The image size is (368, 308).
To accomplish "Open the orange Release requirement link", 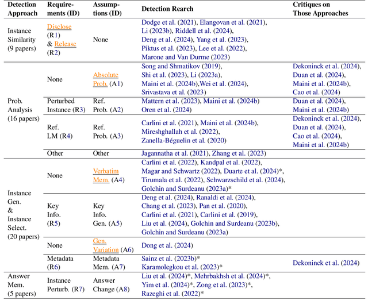I will point(65,43).
